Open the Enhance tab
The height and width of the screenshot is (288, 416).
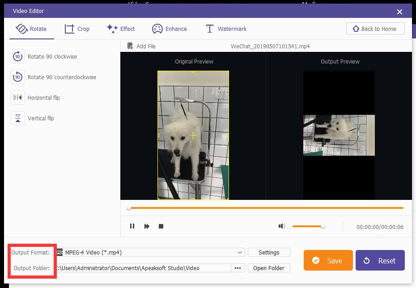(x=169, y=29)
